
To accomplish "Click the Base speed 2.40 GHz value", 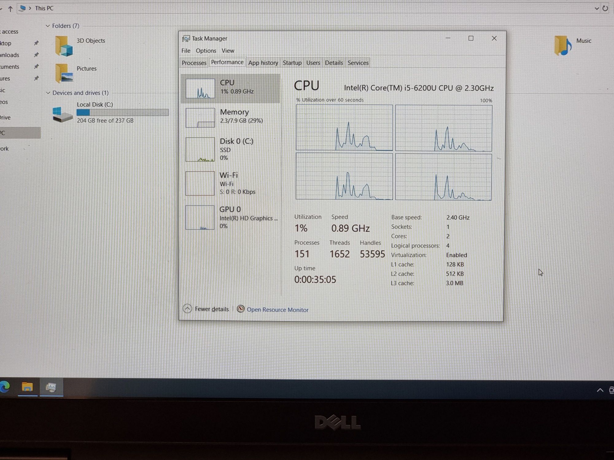I will [458, 217].
